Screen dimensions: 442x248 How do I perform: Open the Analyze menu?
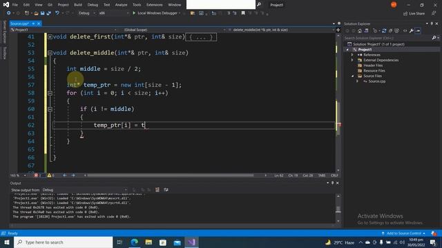coord(121,5)
